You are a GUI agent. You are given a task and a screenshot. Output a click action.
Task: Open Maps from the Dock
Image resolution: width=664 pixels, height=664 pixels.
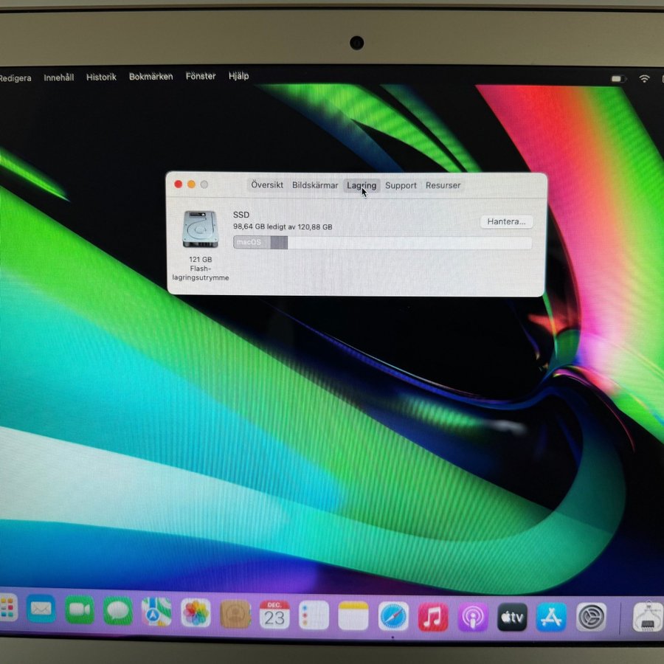coord(156,612)
